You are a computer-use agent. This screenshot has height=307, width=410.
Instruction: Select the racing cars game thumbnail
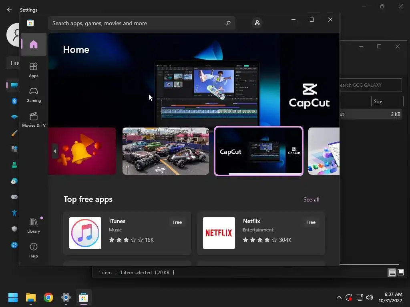click(165, 151)
